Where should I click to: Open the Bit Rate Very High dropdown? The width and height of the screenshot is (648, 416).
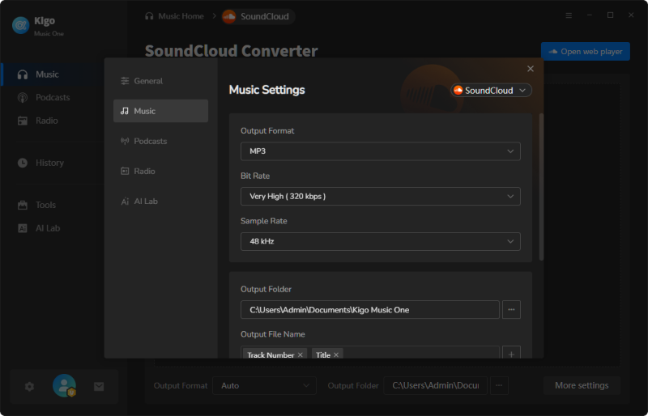click(380, 196)
